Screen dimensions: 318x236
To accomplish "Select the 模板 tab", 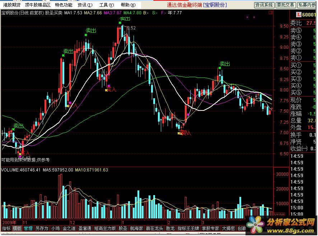I will pos(17,228).
